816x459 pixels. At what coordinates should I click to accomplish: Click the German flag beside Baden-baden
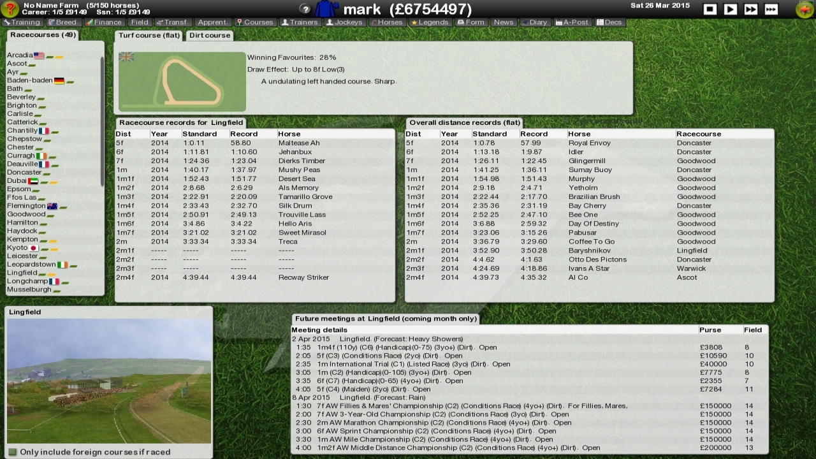(x=57, y=80)
